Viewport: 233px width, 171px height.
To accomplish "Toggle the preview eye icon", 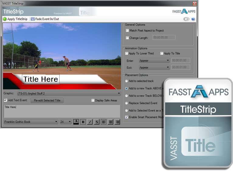I will point(186,19).
